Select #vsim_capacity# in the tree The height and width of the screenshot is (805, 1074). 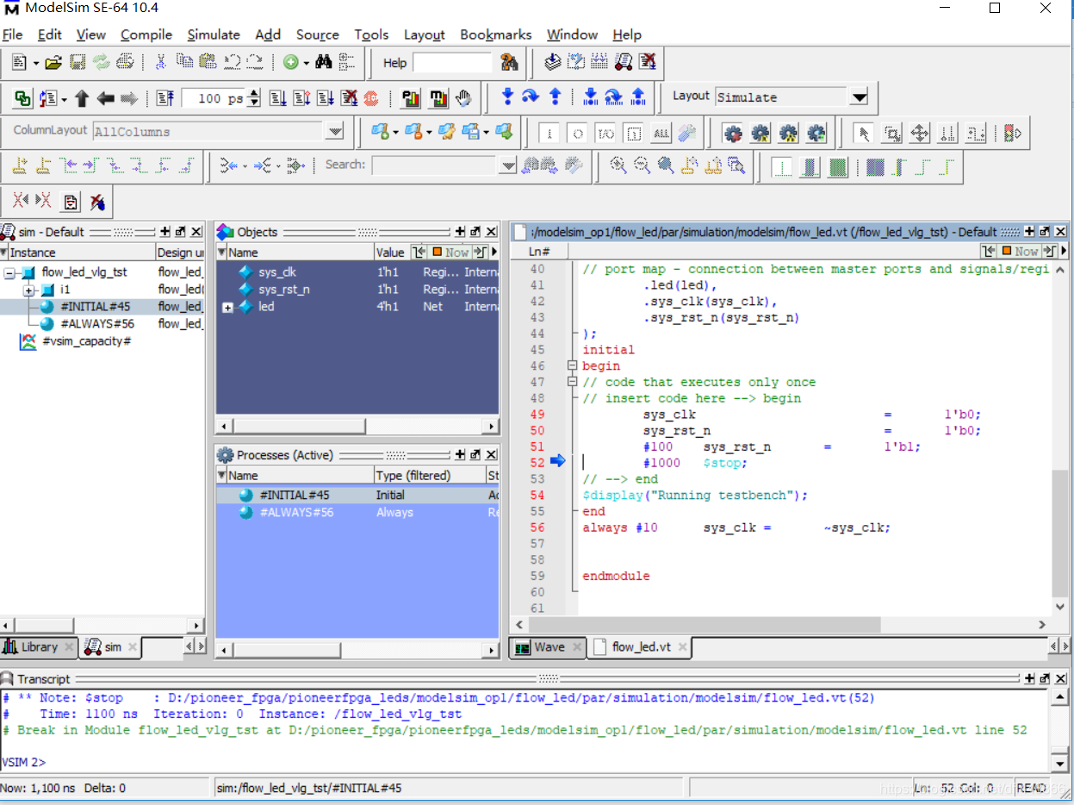86,341
